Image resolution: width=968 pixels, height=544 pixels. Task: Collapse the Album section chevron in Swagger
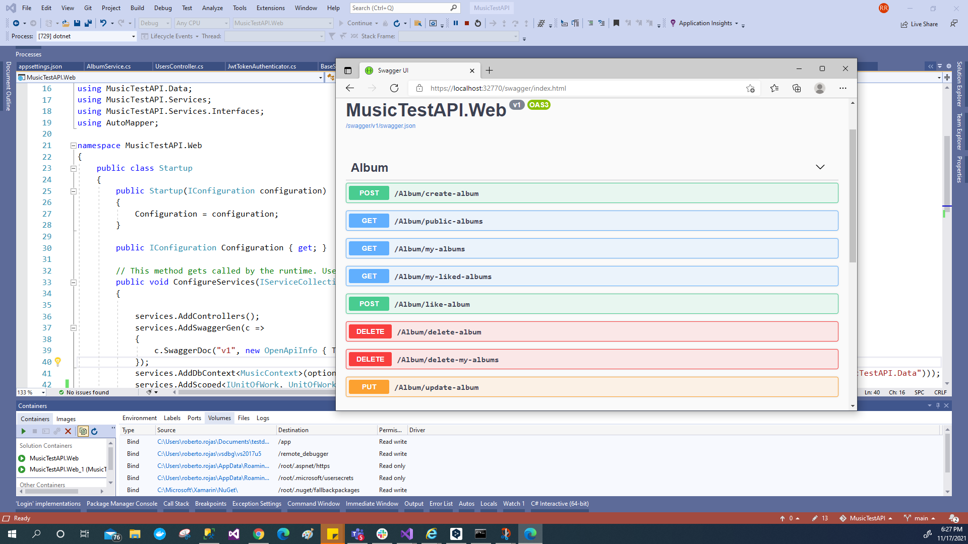point(820,167)
